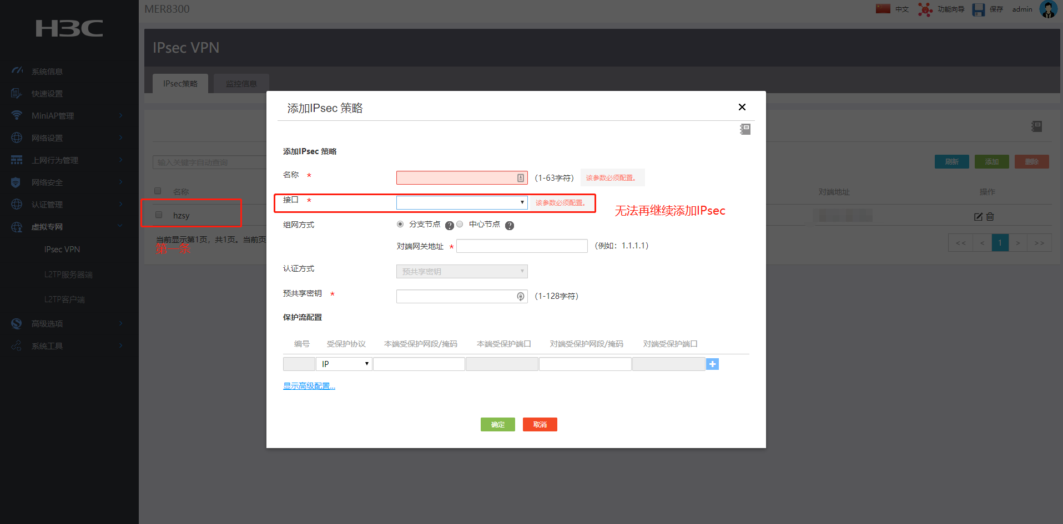
Task: Expand the 认证管理 menu
Action: pyautogui.click(x=120, y=204)
